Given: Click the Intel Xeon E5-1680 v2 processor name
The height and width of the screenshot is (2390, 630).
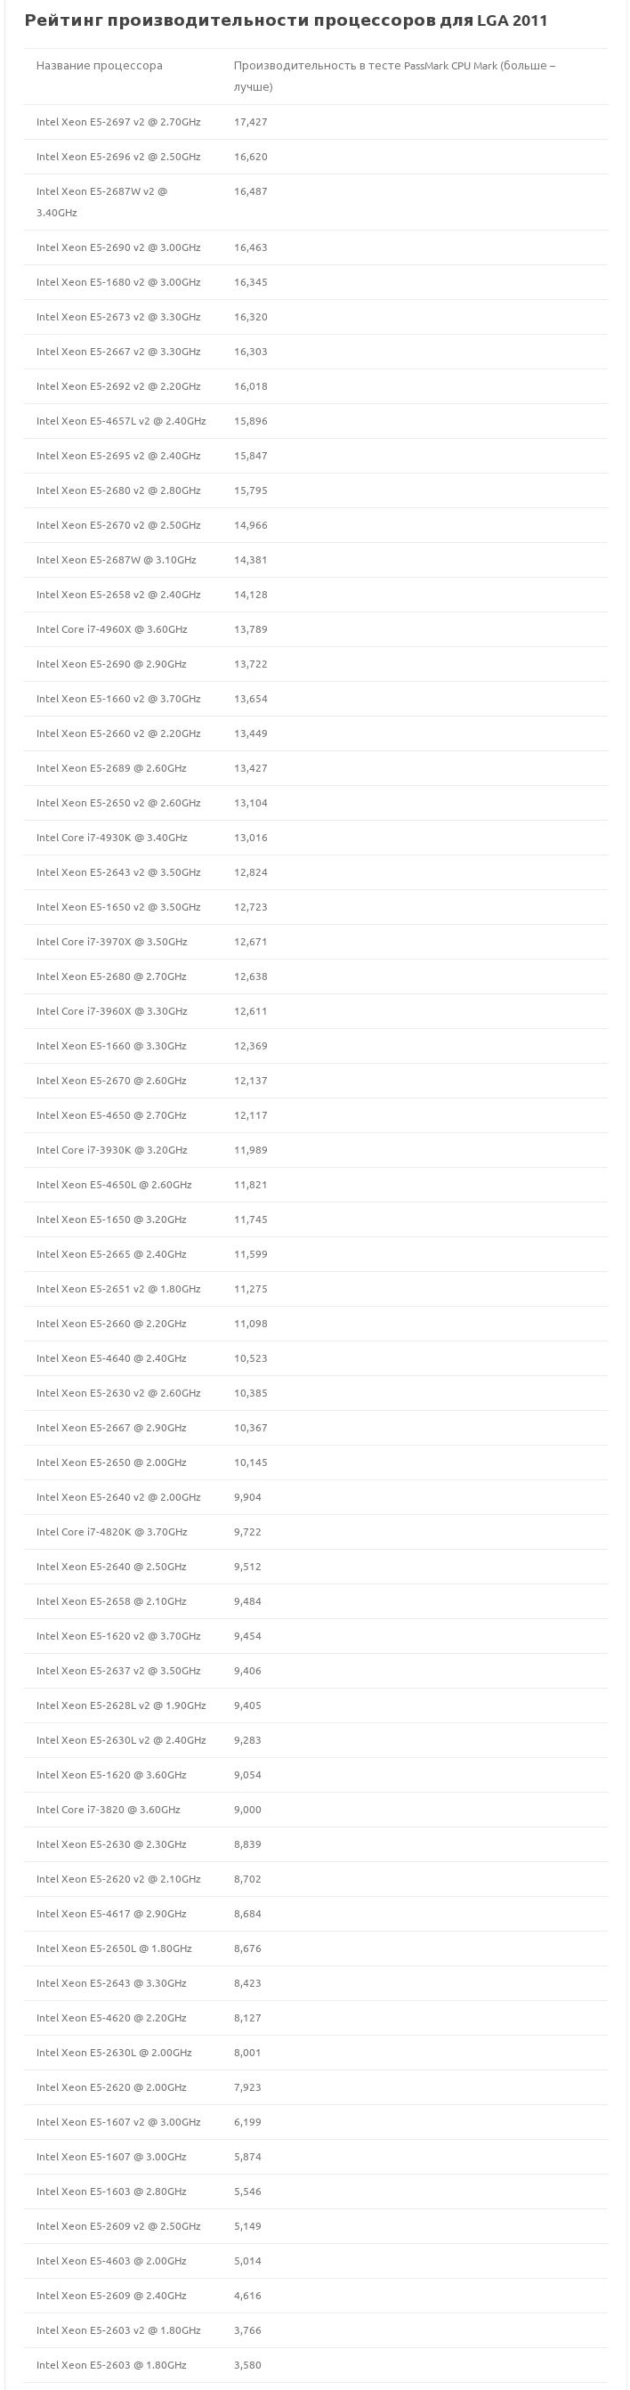Looking at the screenshot, I should [x=117, y=282].
